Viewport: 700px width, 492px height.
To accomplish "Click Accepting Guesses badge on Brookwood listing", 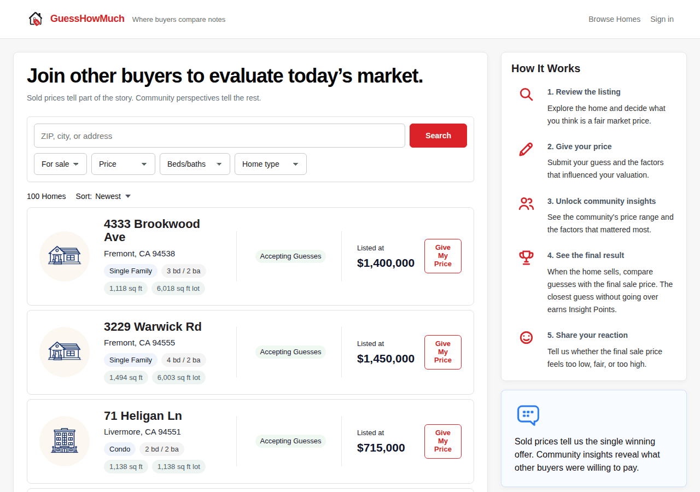I will [x=290, y=256].
